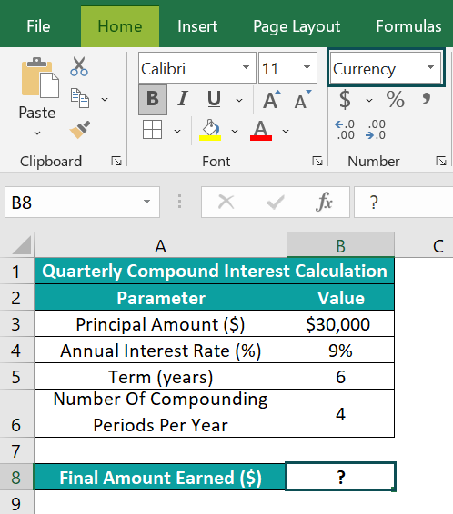Screen dimensions: 453x514
Task: Copy selection using the Copy icon
Action: (x=80, y=98)
